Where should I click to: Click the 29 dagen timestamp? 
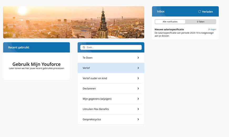pos(212,30)
